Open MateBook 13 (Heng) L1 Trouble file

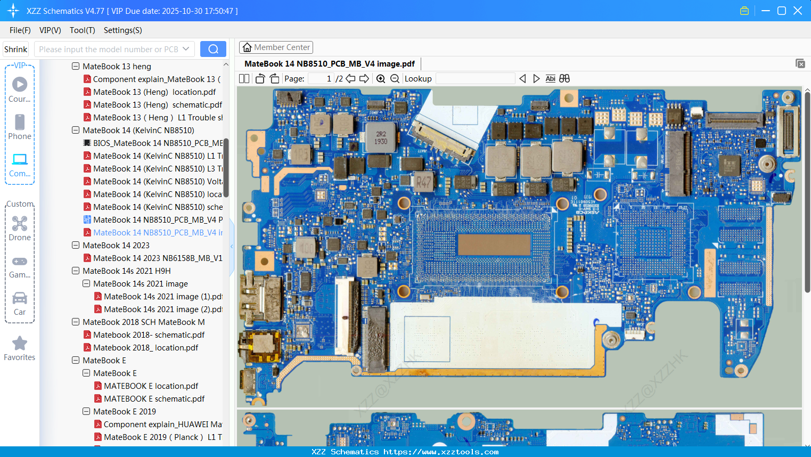click(153, 118)
